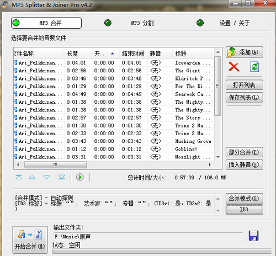Move selected item to bottom icon
276x256 pixels.
tap(61, 177)
